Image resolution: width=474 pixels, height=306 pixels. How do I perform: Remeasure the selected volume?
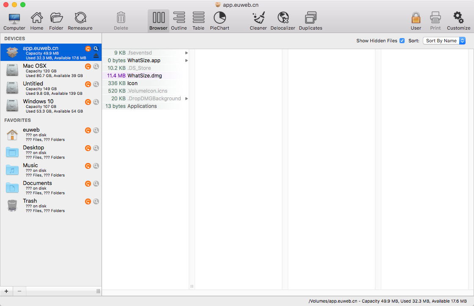point(80,21)
